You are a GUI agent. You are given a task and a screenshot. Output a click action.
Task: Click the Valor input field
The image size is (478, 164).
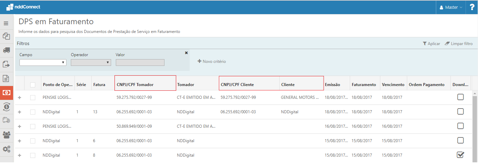(140, 63)
